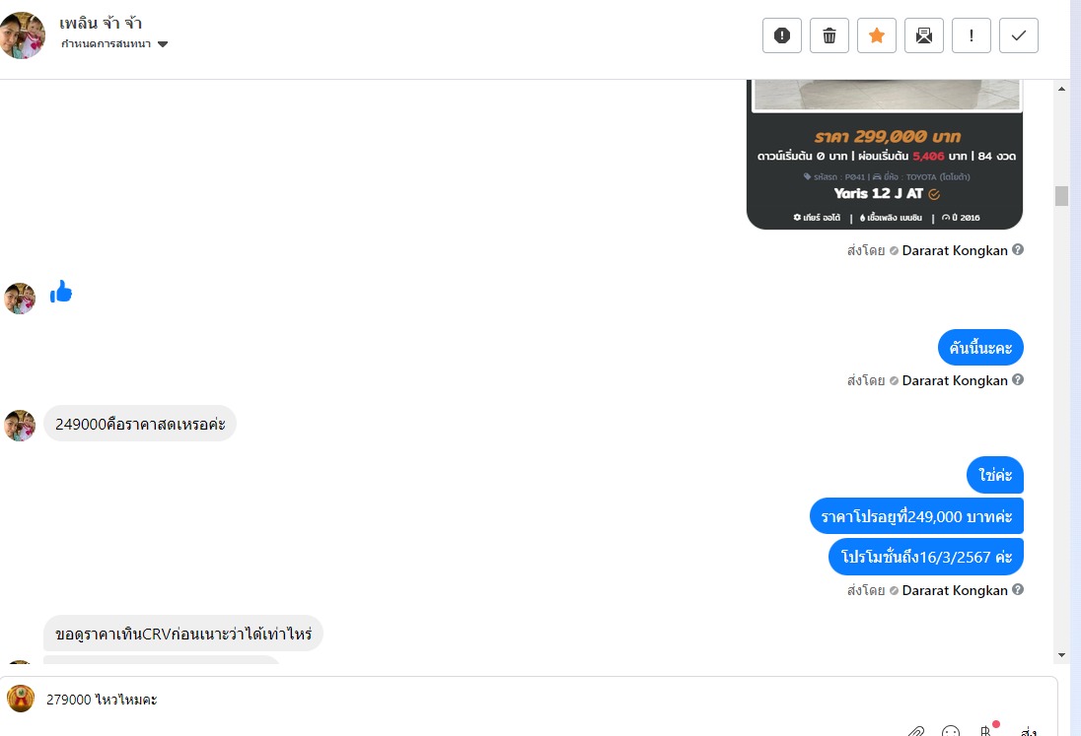Toggle the orange star follow-up marker

(877, 35)
